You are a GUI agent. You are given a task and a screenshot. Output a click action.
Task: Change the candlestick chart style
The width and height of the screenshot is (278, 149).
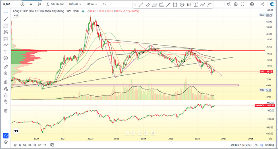(39, 4)
